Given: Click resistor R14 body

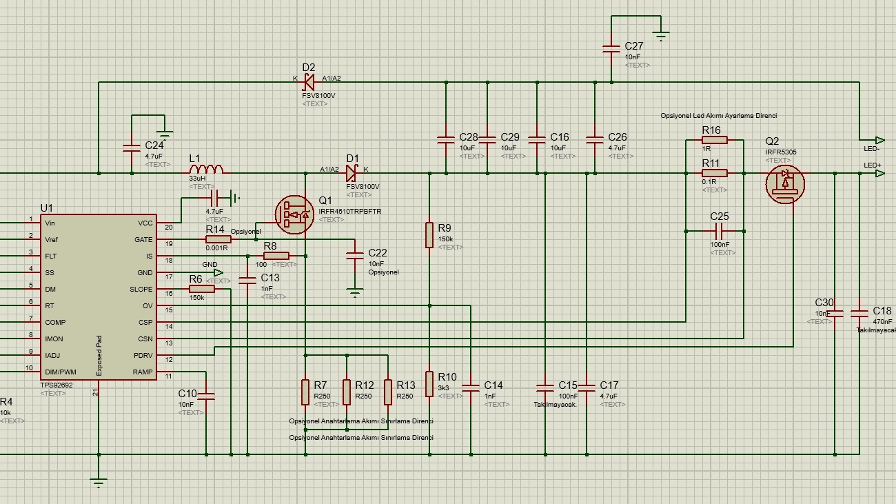Looking at the screenshot, I should (x=218, y=239).
